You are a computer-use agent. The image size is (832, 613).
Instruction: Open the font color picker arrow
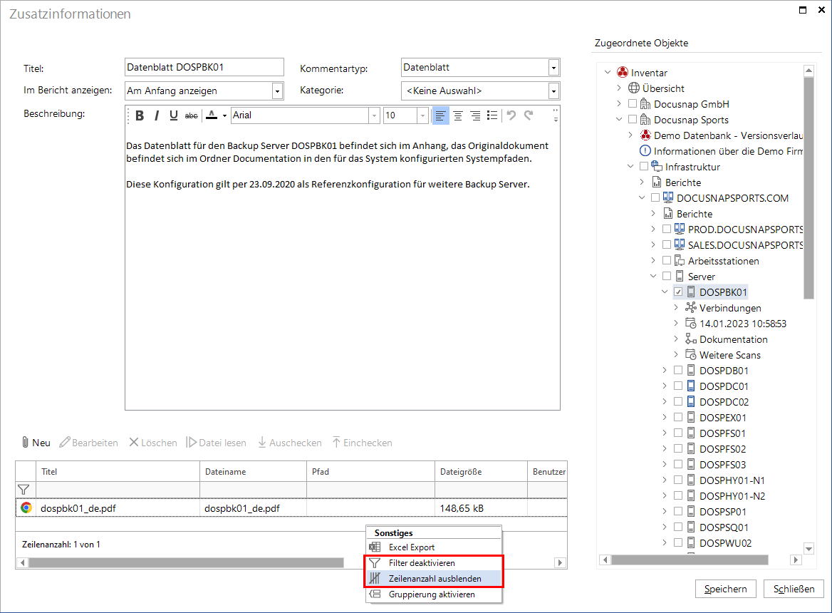click(x=224, y=115)
